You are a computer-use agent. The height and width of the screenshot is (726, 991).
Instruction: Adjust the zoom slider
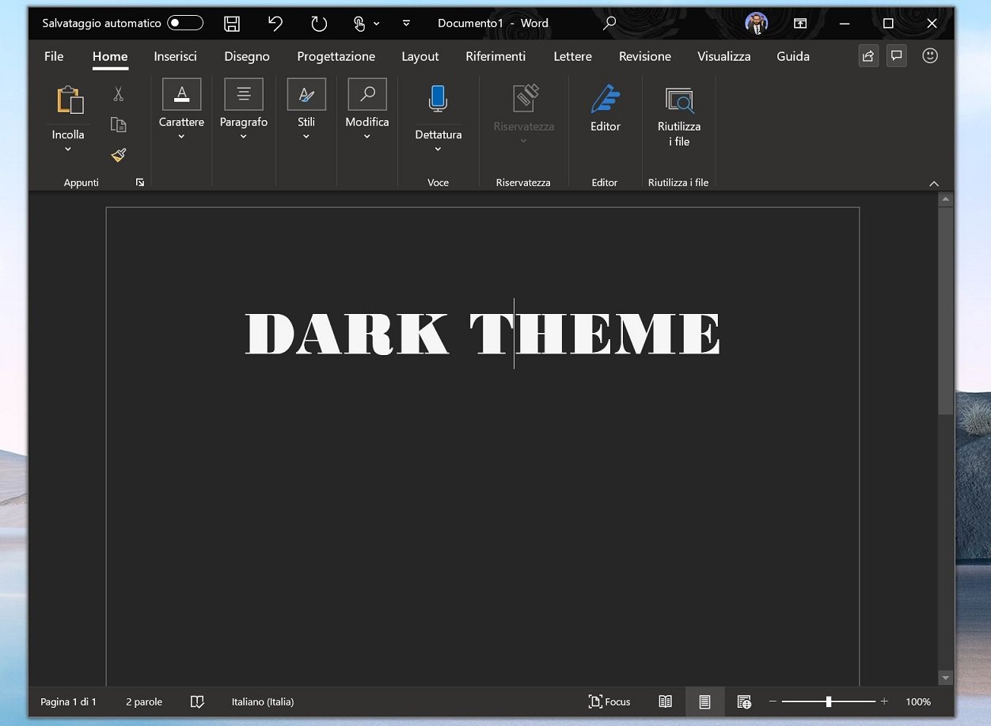[828, 701]
